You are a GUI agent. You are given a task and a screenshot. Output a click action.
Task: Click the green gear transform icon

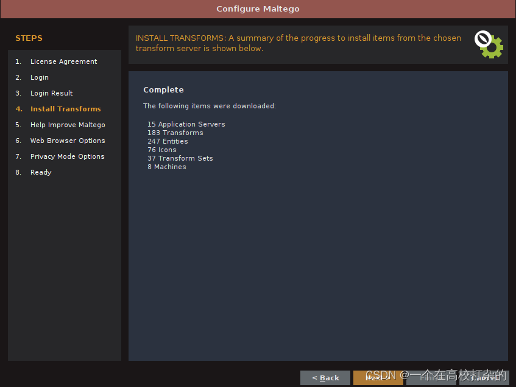coord(489,44)
